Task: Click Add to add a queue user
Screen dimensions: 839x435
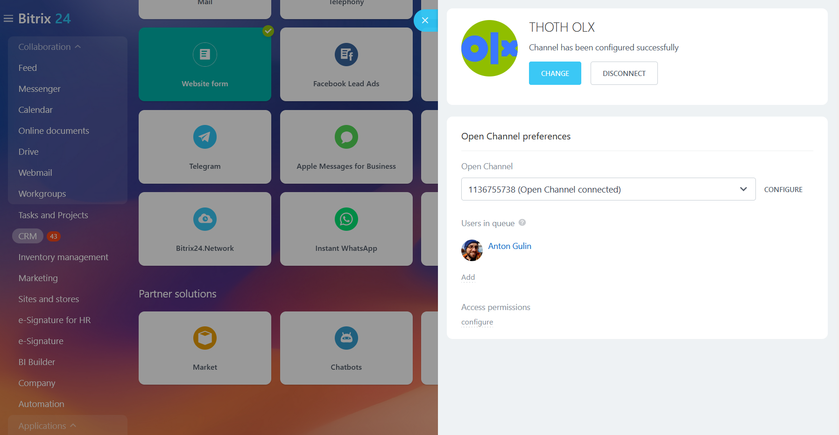Action: tap(468, 277)
